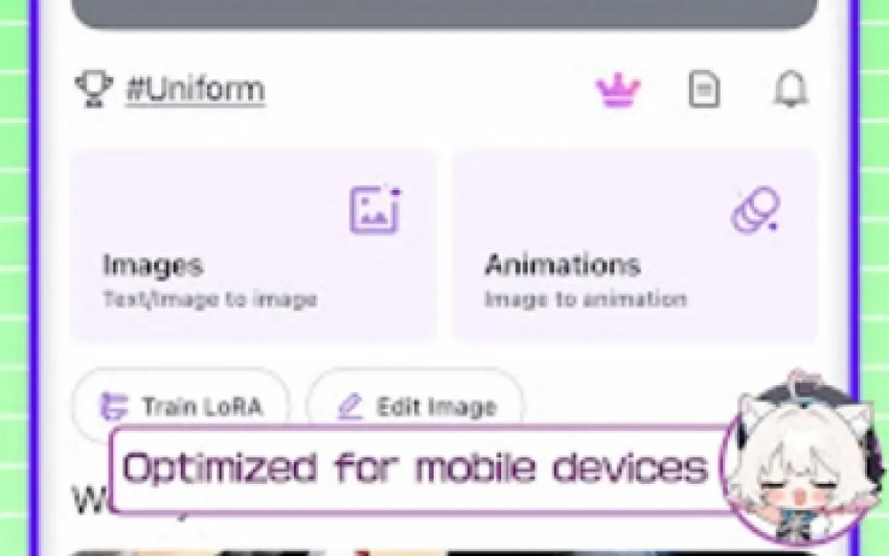Click the 'Text/Image to image' subtitle
889x556 pixels.
pos(209,300)
